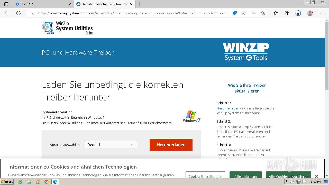Image resolution: width=329 pixels, height=185 pixels.
Task: Dismiss the cookie banner with X
Action: click(x=317, y=176)
